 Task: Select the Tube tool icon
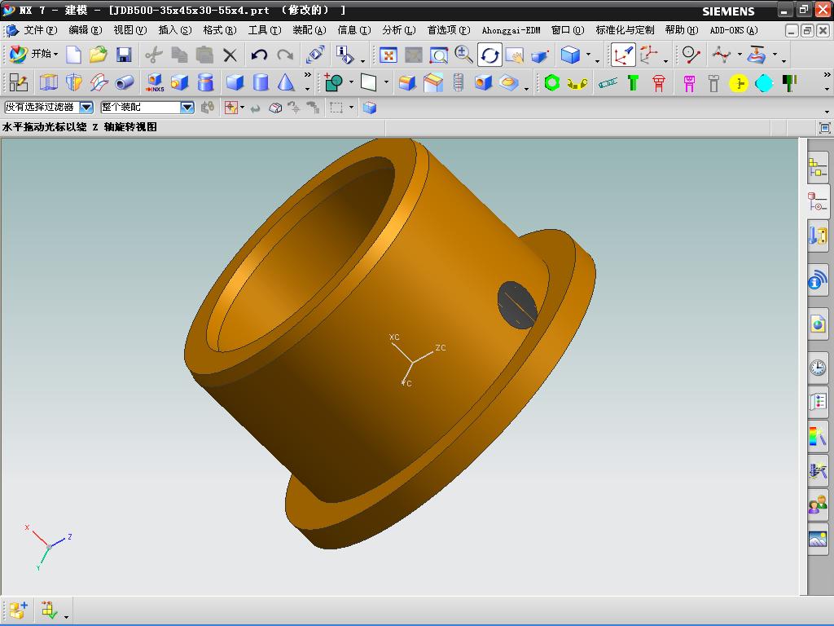pyautogui.click(x=125, y=82)
